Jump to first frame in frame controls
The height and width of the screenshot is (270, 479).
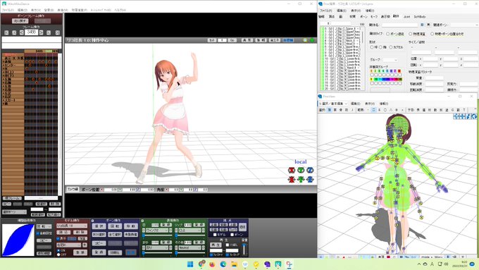pyautogui.click(x=6, y=32)
